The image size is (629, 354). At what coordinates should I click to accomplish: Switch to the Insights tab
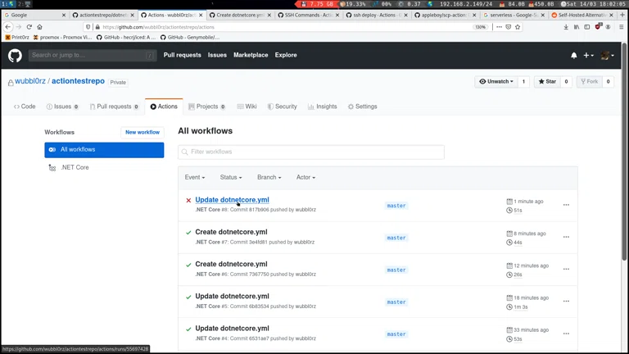tap(322, 107)
